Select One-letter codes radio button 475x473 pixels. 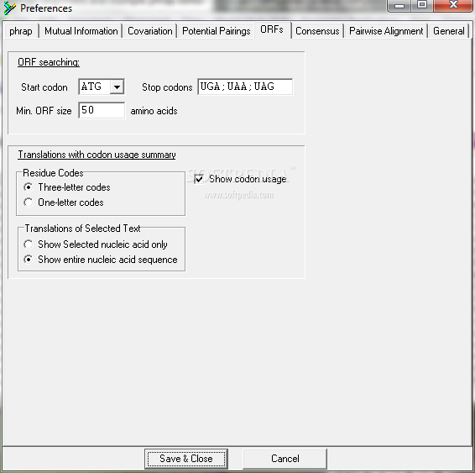point(29,202)
